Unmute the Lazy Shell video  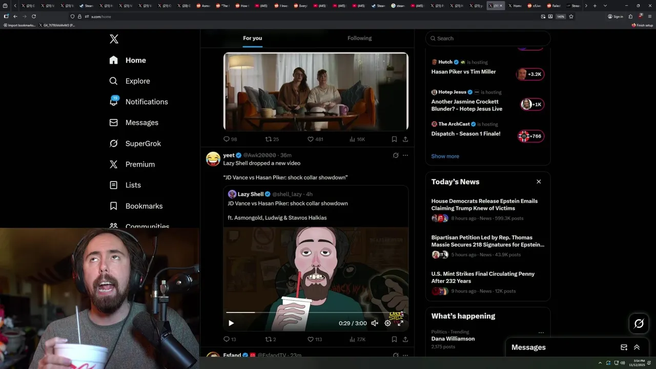coord(375,323)
